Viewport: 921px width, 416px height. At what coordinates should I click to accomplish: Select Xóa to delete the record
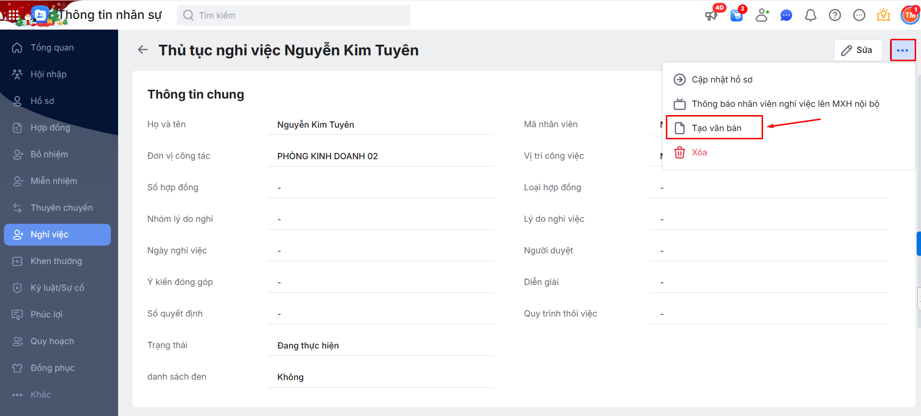coord(699,152)
